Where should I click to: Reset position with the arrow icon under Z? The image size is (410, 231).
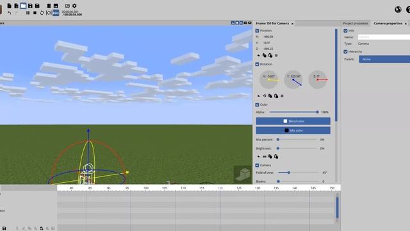[259, 56]
